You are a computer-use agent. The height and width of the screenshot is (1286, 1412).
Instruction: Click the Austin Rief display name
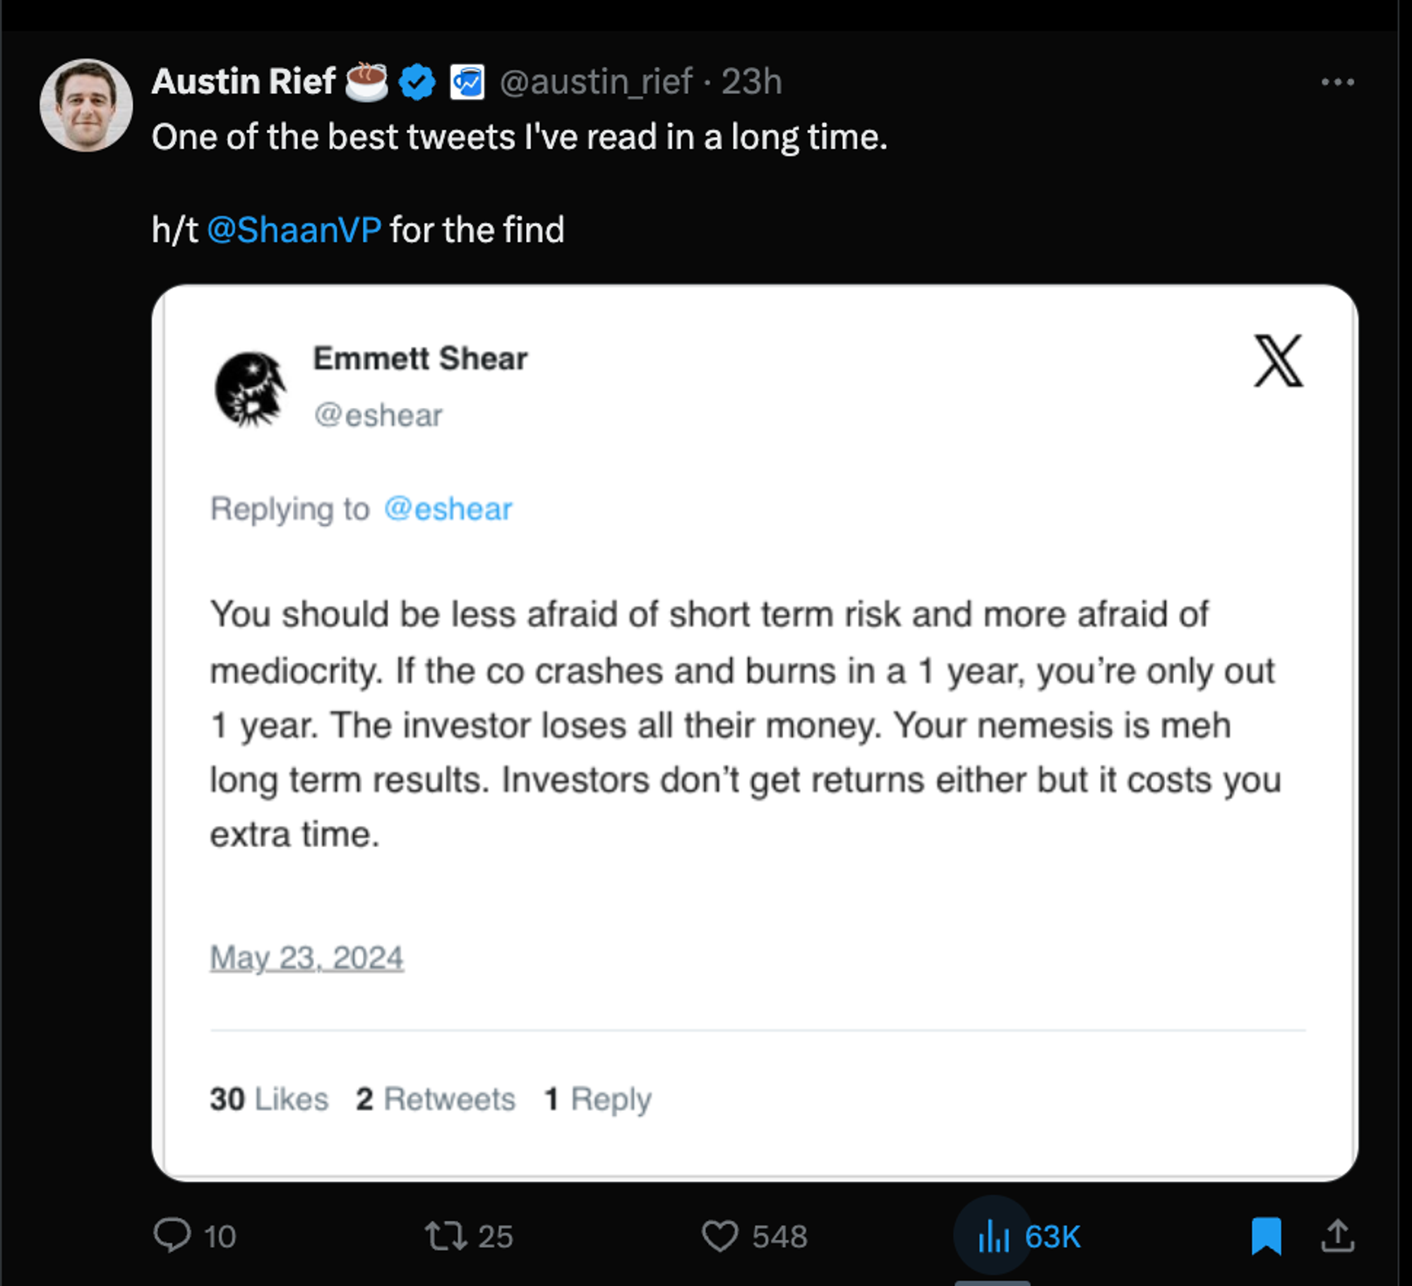click(244, 82)
